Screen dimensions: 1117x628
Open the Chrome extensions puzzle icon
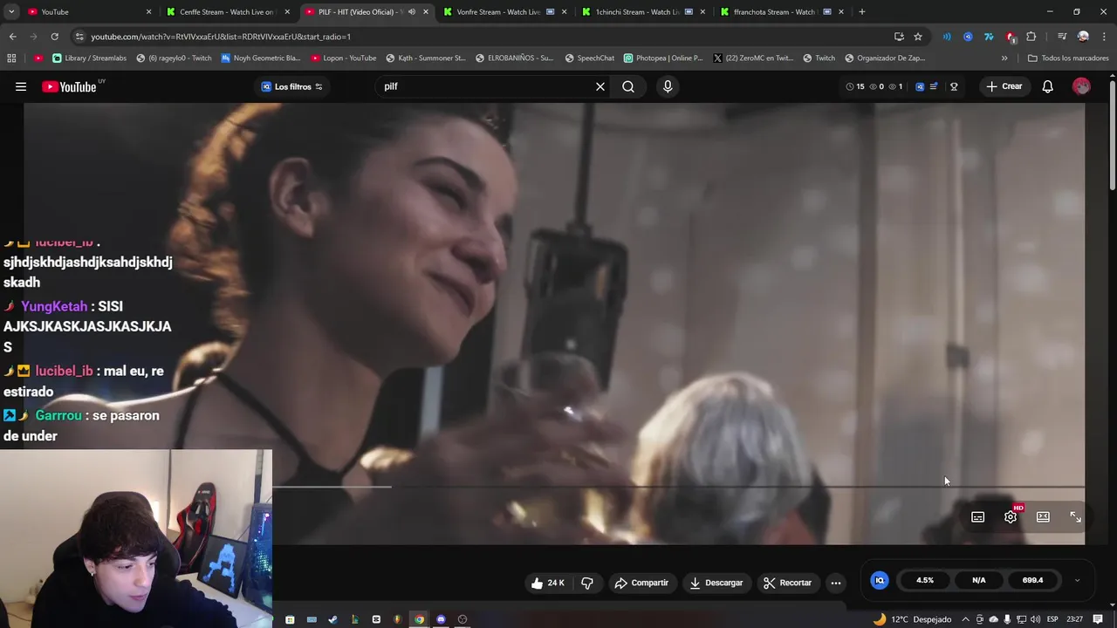click(x=1031, y=37)
